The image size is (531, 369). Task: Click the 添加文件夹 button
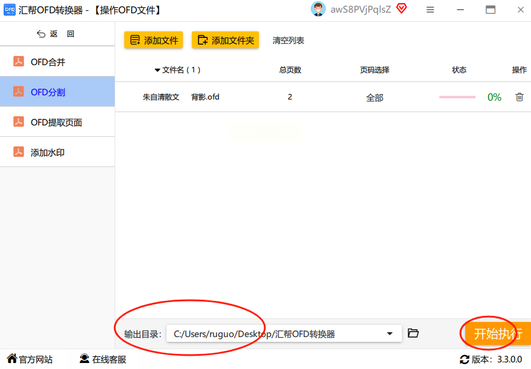225,40
